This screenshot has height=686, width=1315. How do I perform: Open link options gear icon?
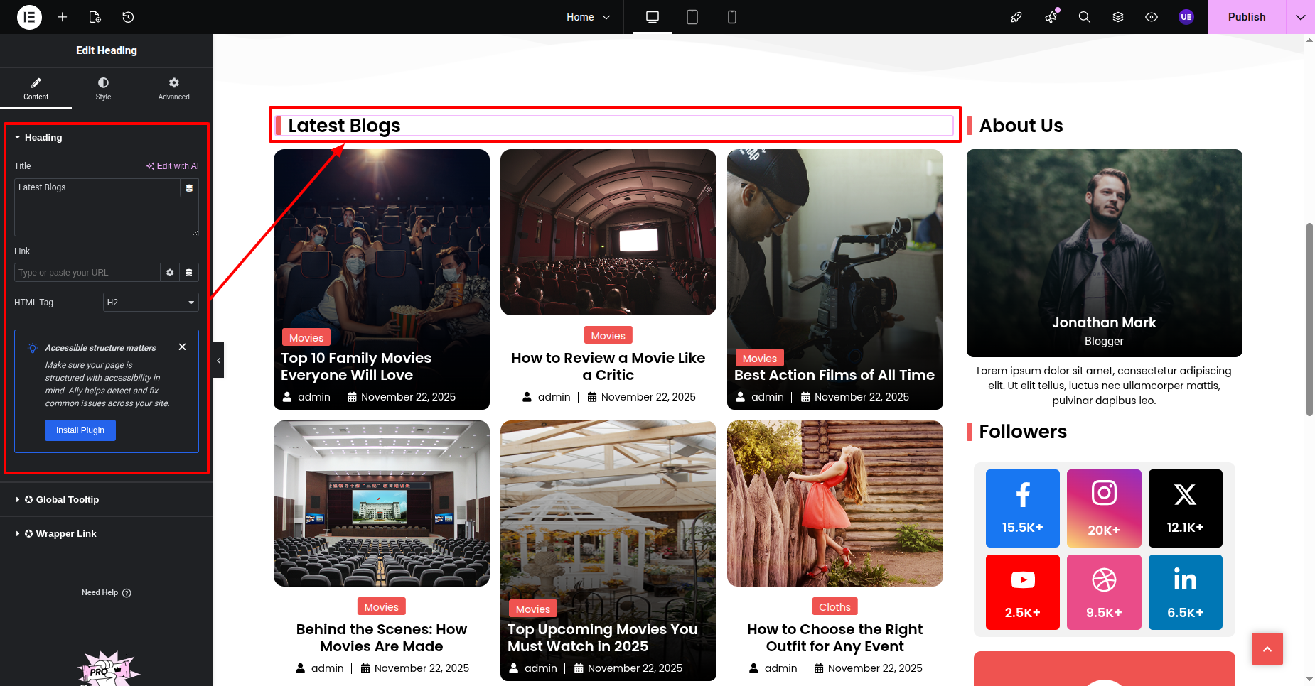point(170,273)
